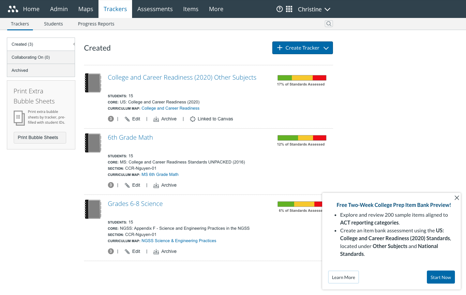Open the Items menu
Screen dimensions: 466x295
click(191, 9)
